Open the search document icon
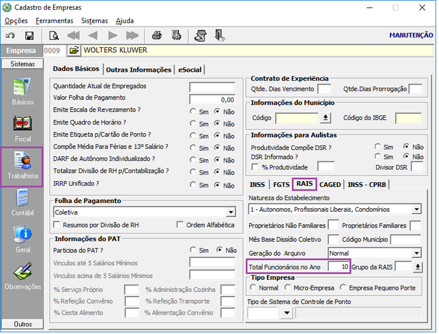Screen dimensions: 439x334 [54, 36]
